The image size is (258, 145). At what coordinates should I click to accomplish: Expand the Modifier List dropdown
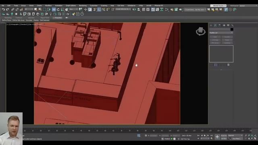coord(221,33)
